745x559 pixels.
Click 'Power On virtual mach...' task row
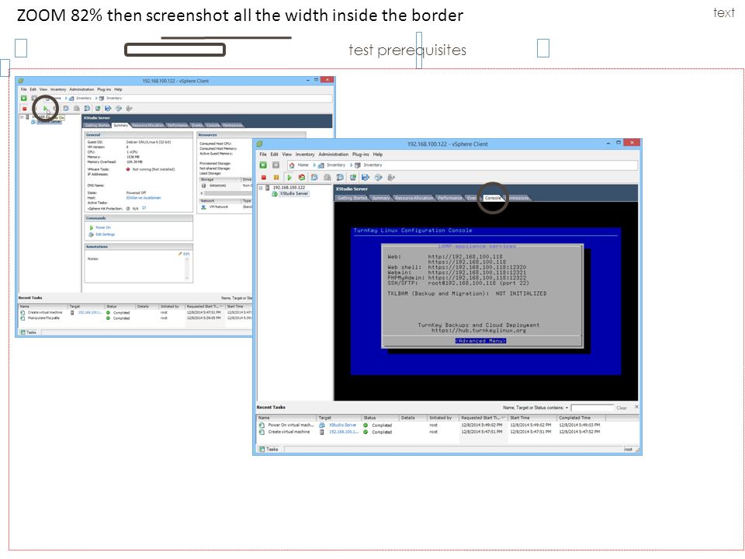pos(291,425)
